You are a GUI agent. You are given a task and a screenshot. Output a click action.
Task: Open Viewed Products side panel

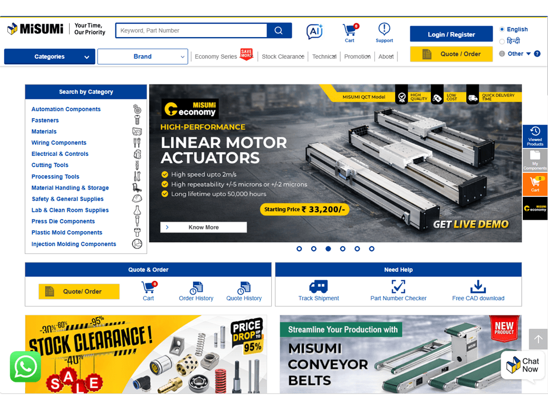pyautogui.click(x=535, y=136)
